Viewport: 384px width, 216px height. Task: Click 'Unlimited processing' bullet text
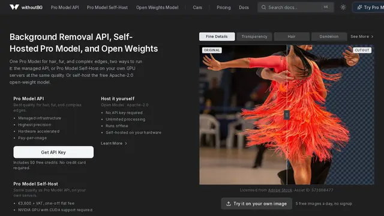[125, 119]
